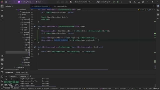
Task: Open the Terminal tool window icon
Action: click(2, 76)
